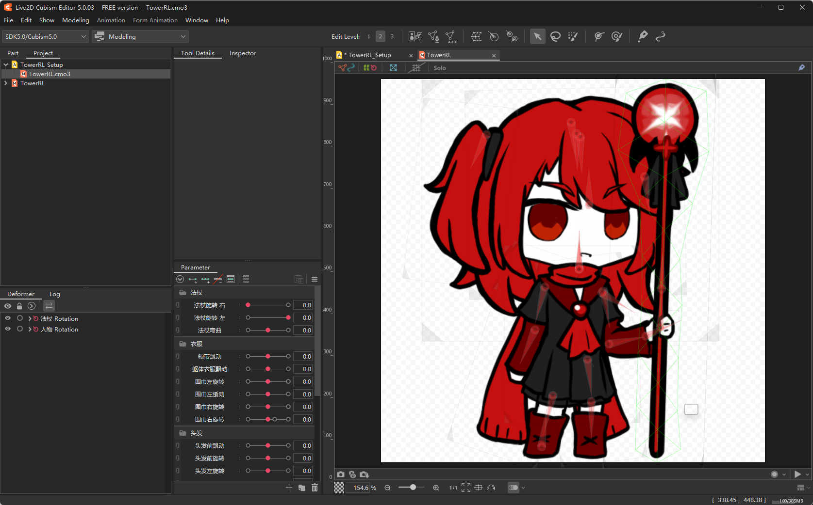
Task: Open the parameter key grid settings icon
Action: click(246, 279)
